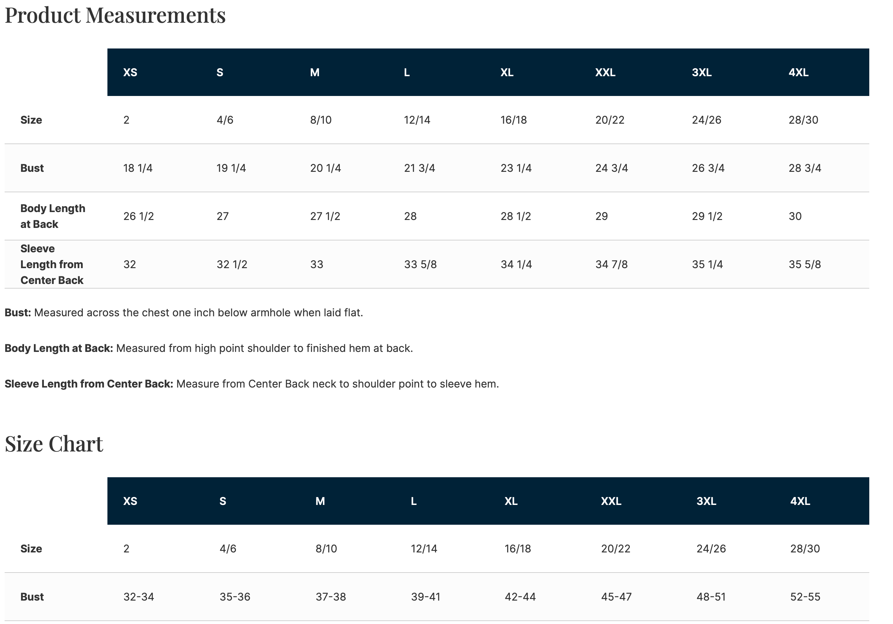Image resolution: width=893 pixels, height=624 pixels.
Task: Click the Sleeve Length from Center Back: definition
Action: 89,384
